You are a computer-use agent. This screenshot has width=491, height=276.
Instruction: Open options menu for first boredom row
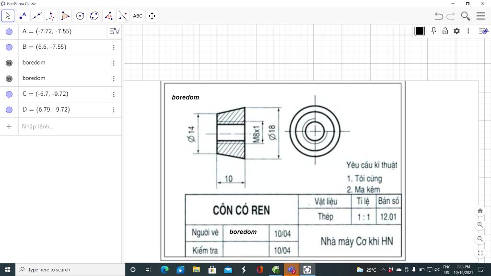[x=114, y=63]
